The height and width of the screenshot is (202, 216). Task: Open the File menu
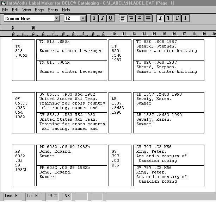coord(5,10)
